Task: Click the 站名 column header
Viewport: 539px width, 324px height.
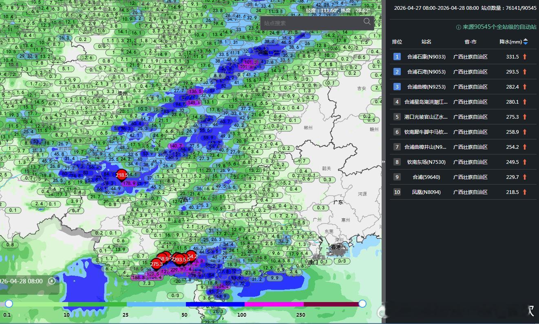Action: (x=426, y=42)
